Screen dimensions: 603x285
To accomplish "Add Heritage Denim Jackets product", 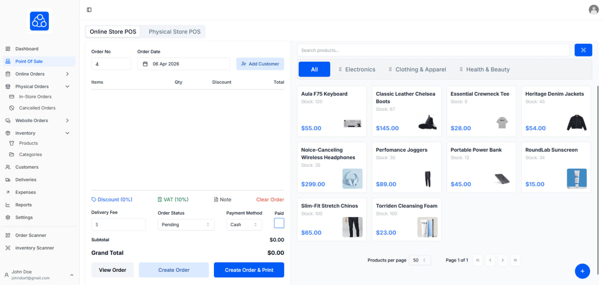I will [556, 112].
